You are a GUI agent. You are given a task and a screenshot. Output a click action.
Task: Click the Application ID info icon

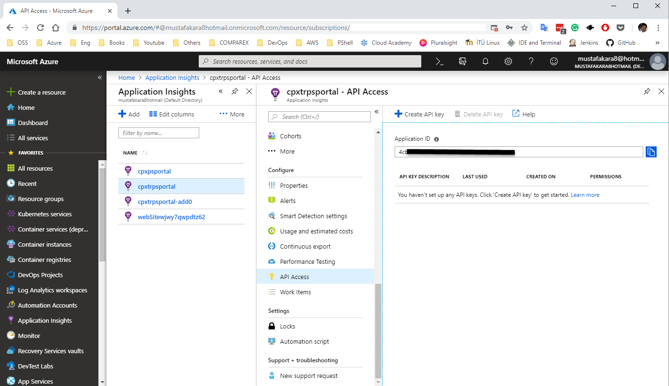point(436,139)
